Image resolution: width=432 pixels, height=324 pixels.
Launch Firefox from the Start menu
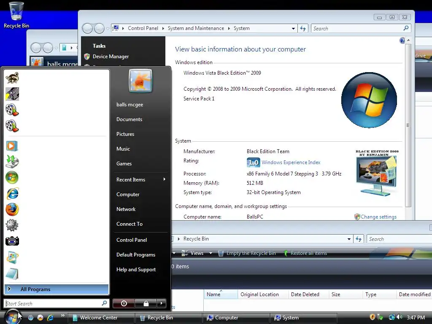tap(12, 210)
